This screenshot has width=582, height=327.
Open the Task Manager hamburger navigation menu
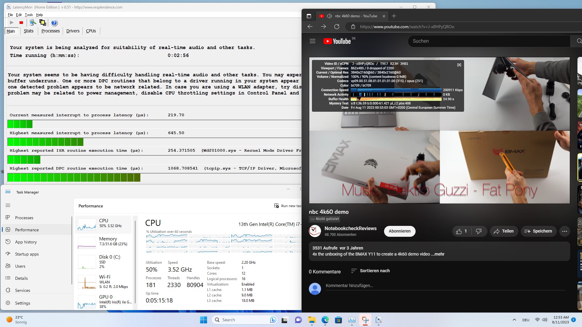click(8, 206)
